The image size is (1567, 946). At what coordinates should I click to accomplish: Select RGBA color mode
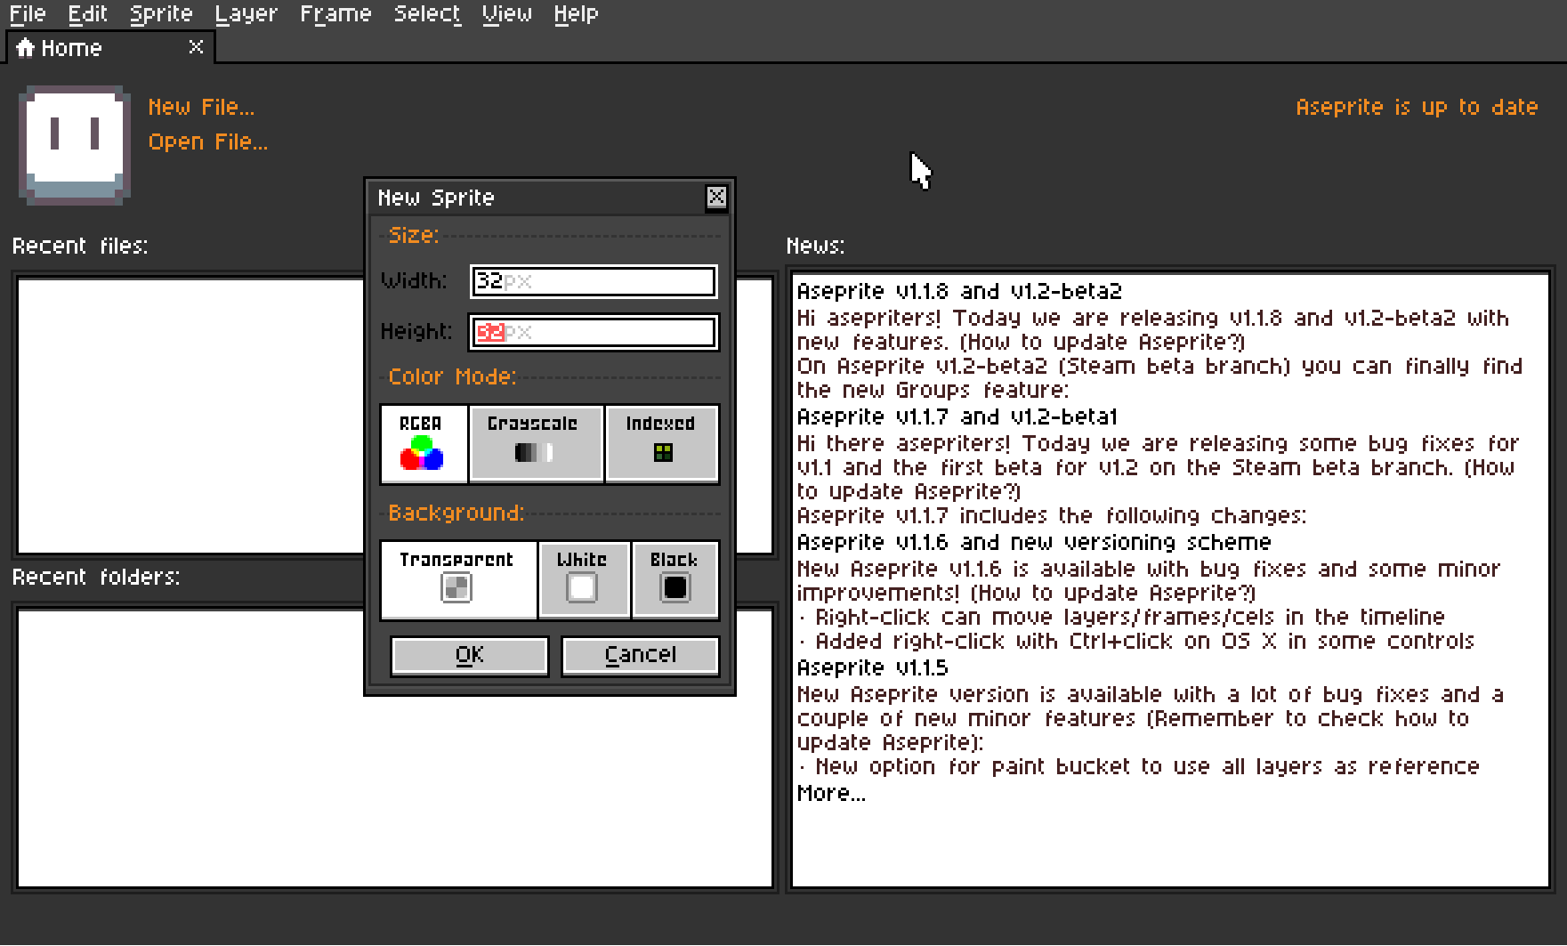point(424,444)
